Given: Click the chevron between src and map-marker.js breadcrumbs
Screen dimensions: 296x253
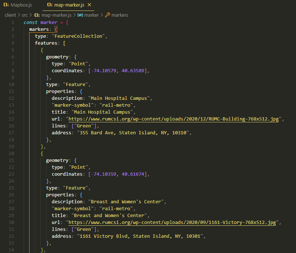Looking at the screenshot, I should tap(31, 15).
